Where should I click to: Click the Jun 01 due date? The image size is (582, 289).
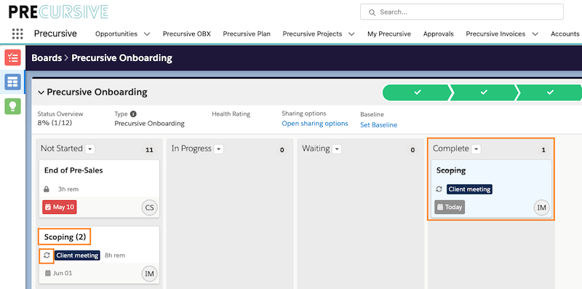[x=59, y=273]
